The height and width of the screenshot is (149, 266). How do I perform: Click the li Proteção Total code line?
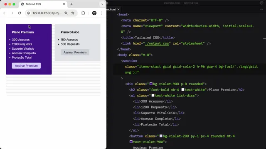(156, 125)
